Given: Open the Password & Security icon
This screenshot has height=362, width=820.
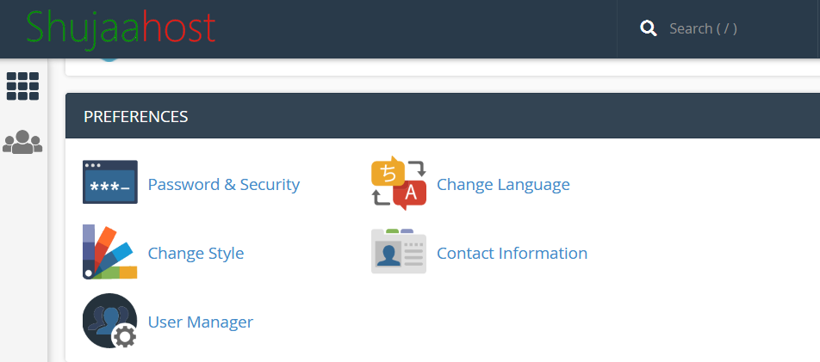Looking at the screenshot, I should 110,181.
